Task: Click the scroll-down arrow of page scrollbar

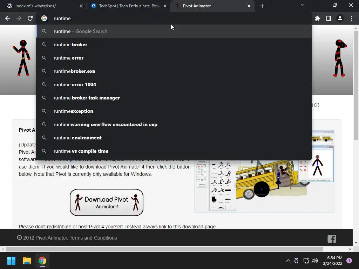Action: tap(356, 243)
